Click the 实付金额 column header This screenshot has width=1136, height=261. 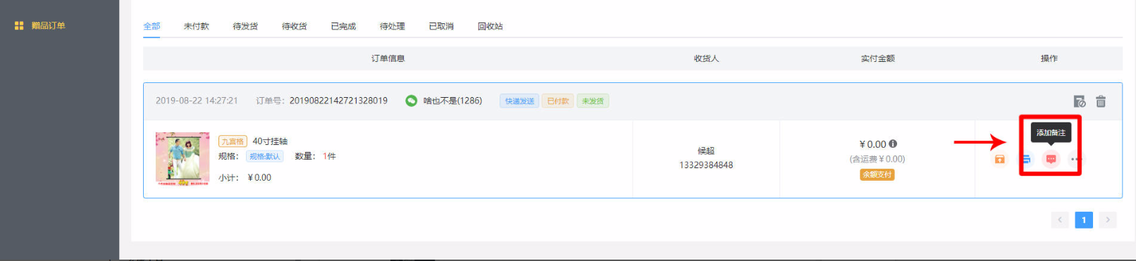[877, 58]
